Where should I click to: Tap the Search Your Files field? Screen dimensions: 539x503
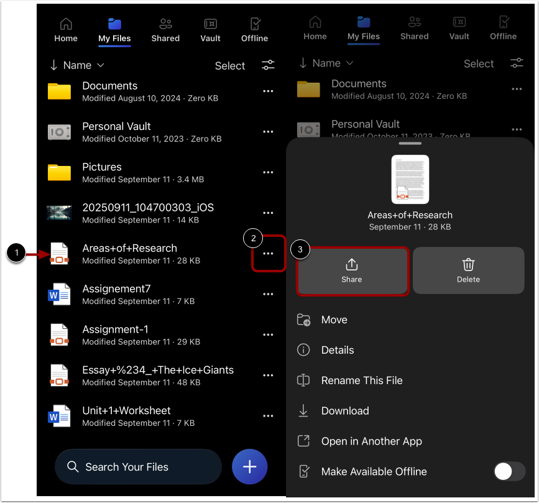138,466
